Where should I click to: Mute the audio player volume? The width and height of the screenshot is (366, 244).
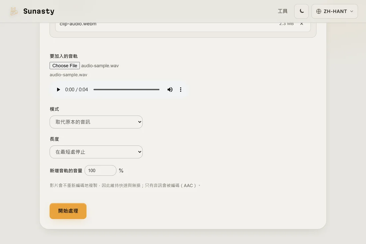click(170, 90)
